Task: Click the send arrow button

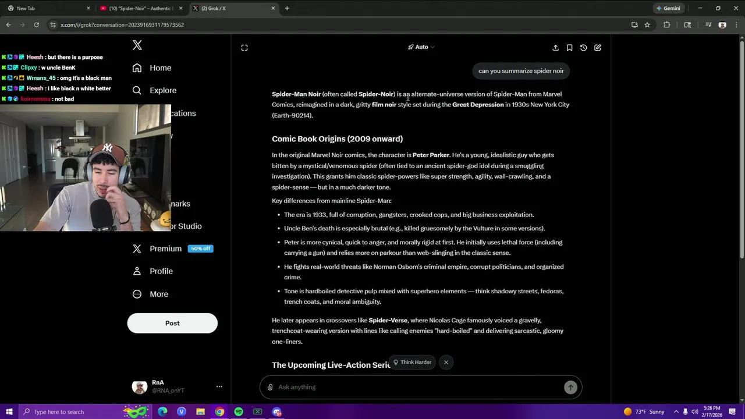Action: [x=570, y=387]
